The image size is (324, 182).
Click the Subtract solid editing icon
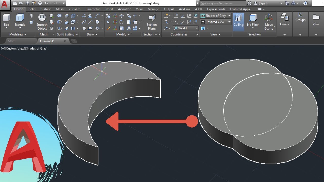point(59,22)
